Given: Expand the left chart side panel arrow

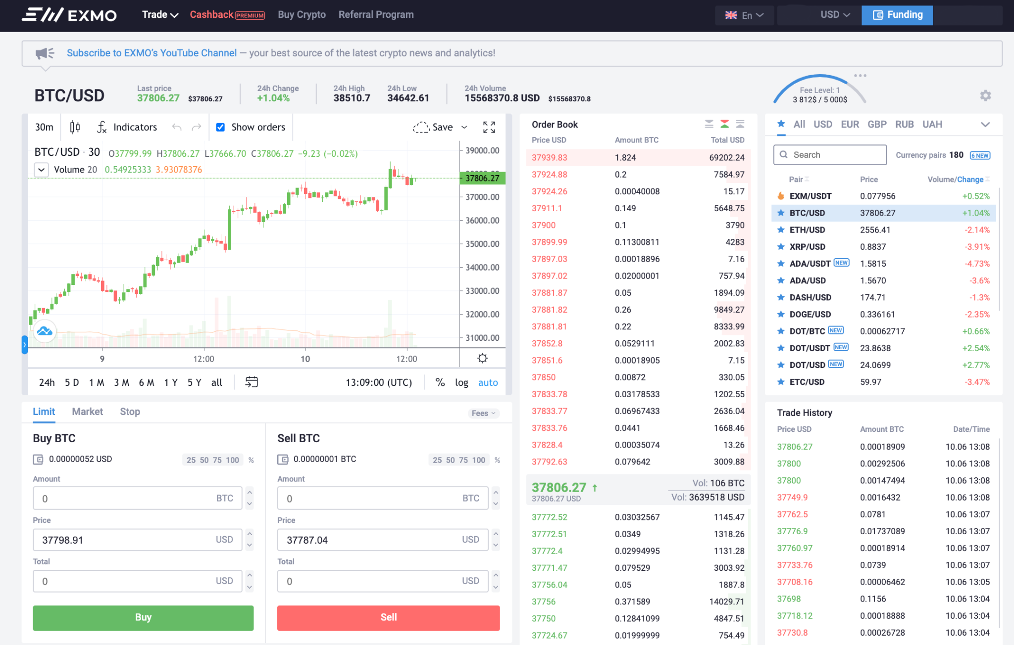Looking at the screenshot, I should click(x=24, y=345).
